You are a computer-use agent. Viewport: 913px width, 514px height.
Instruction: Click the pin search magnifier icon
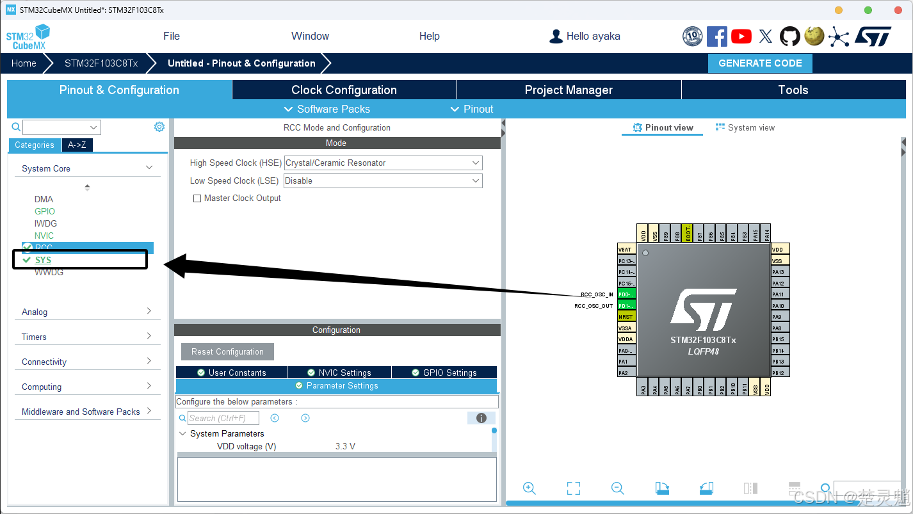point(825,488)
